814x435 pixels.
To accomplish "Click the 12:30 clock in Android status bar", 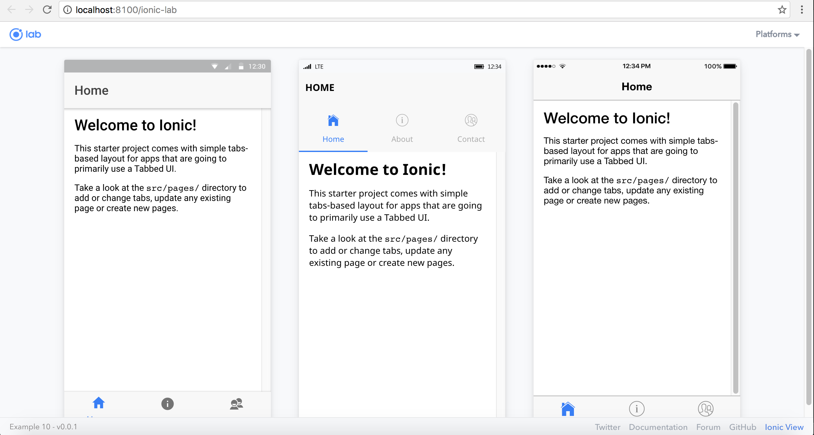I will [x=257, y=66].
